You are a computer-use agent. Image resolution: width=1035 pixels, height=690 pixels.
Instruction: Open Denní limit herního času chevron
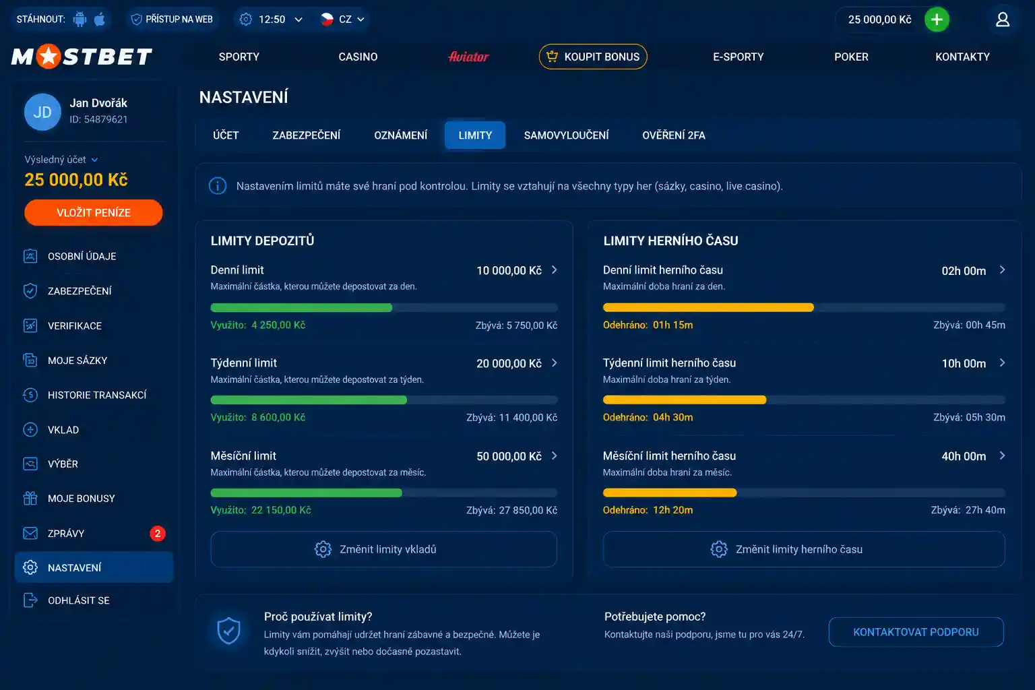pos(1003,270)
